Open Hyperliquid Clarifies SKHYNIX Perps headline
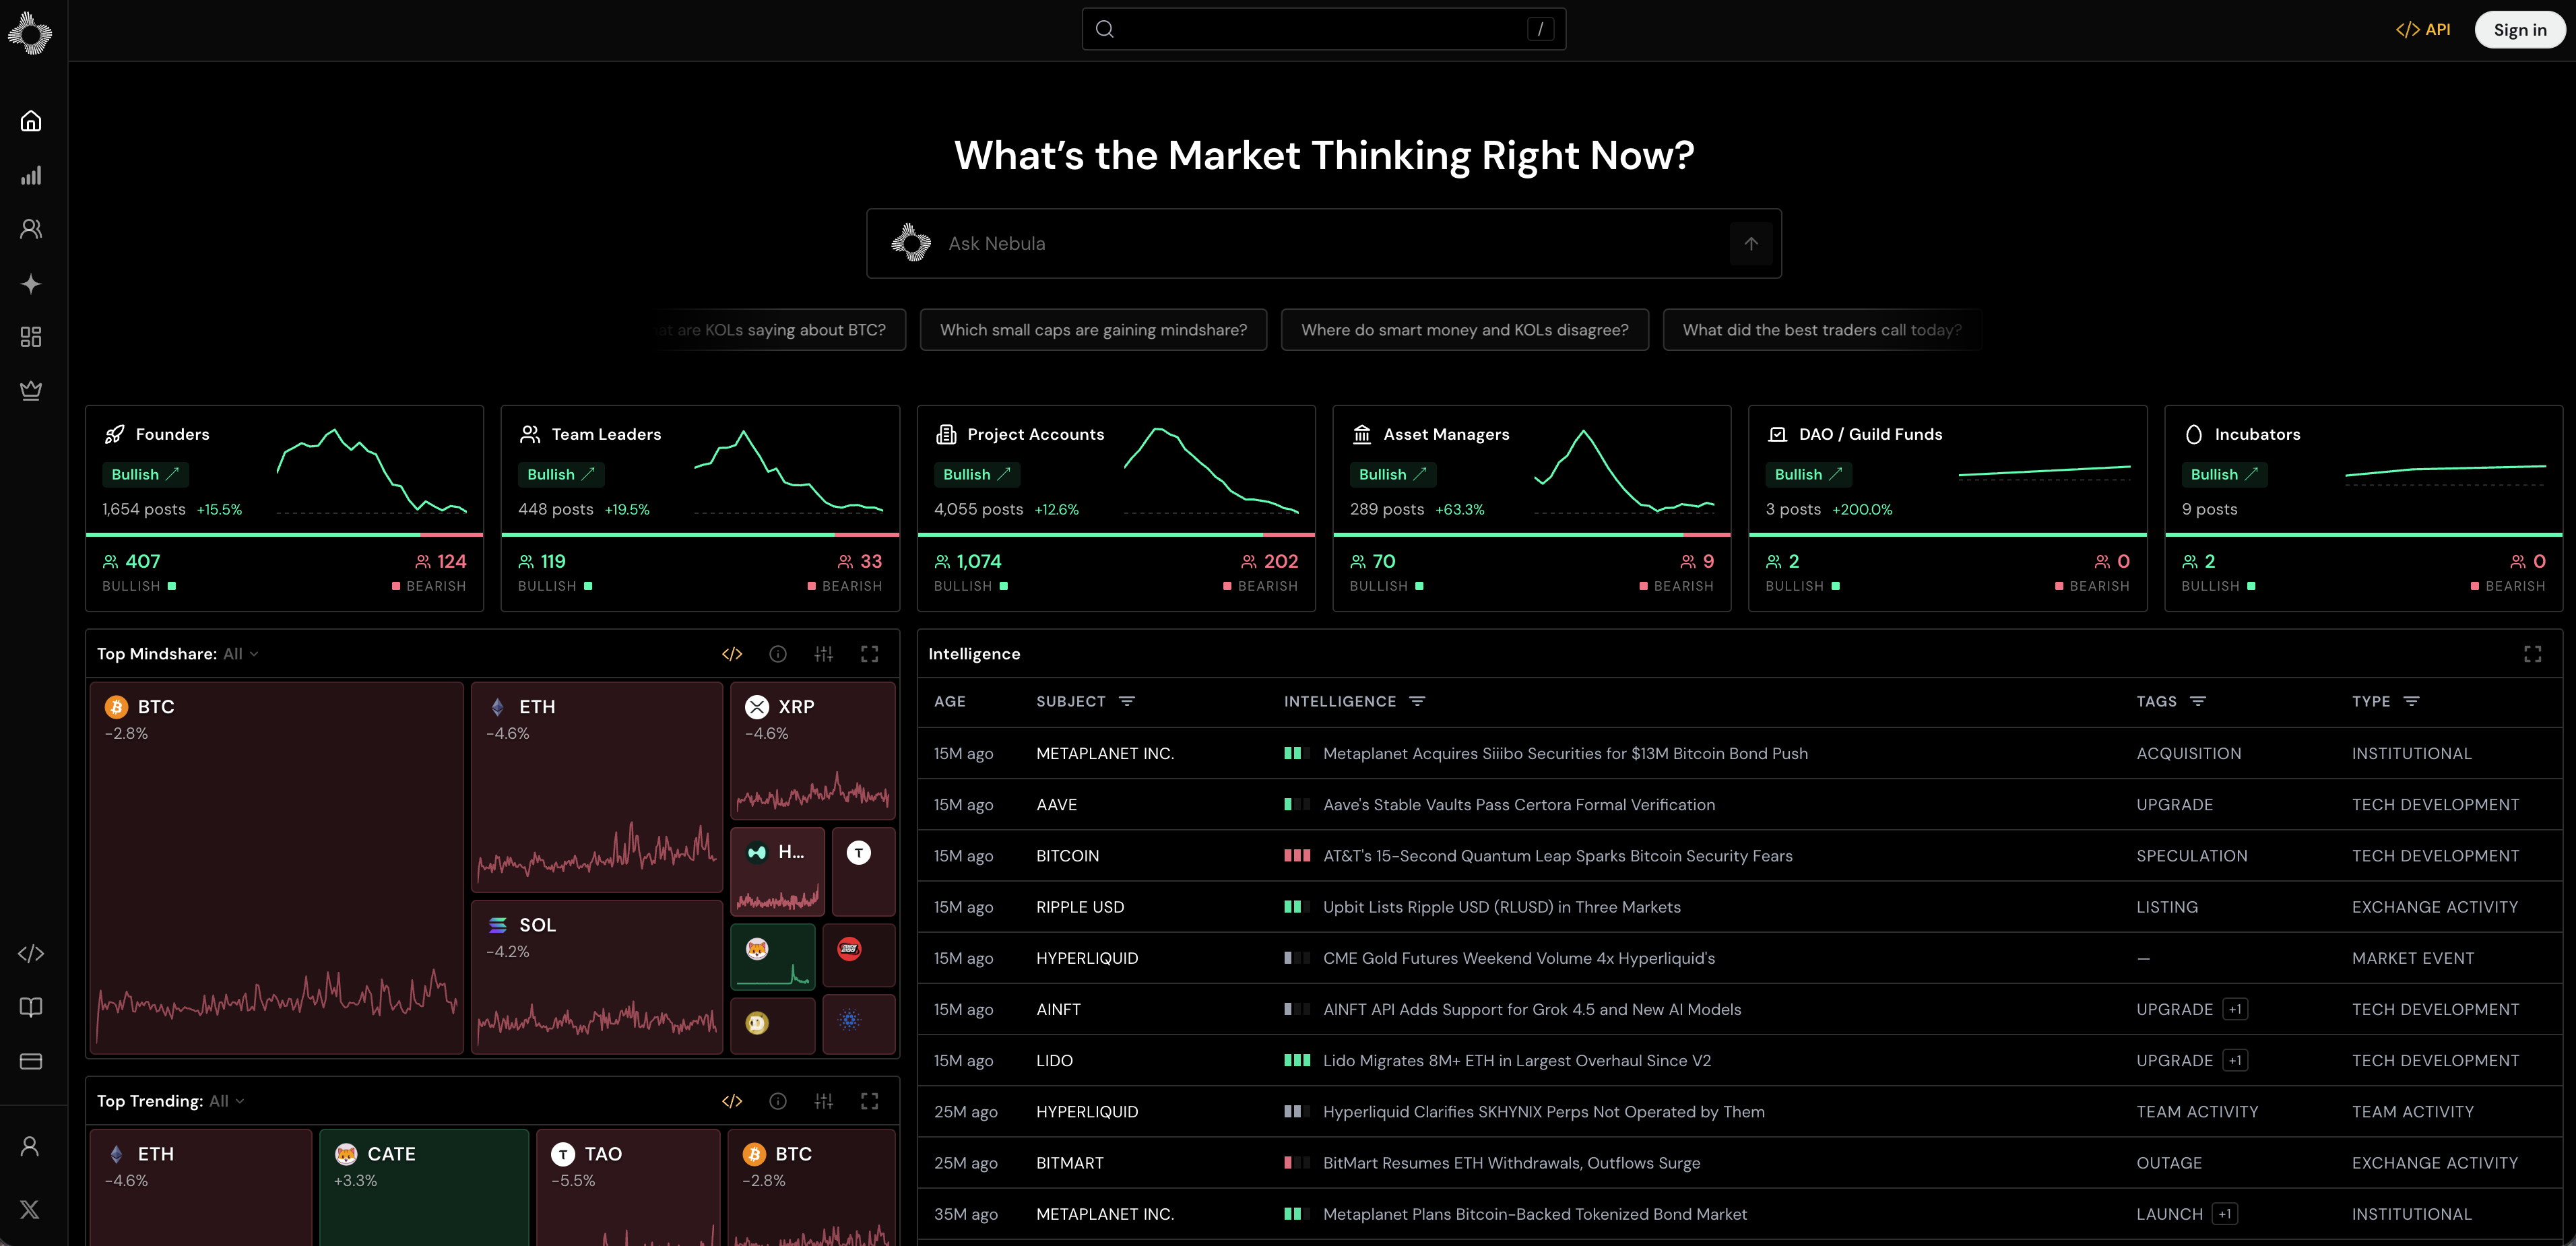The image size is (2576, 1246). 1544,1111
